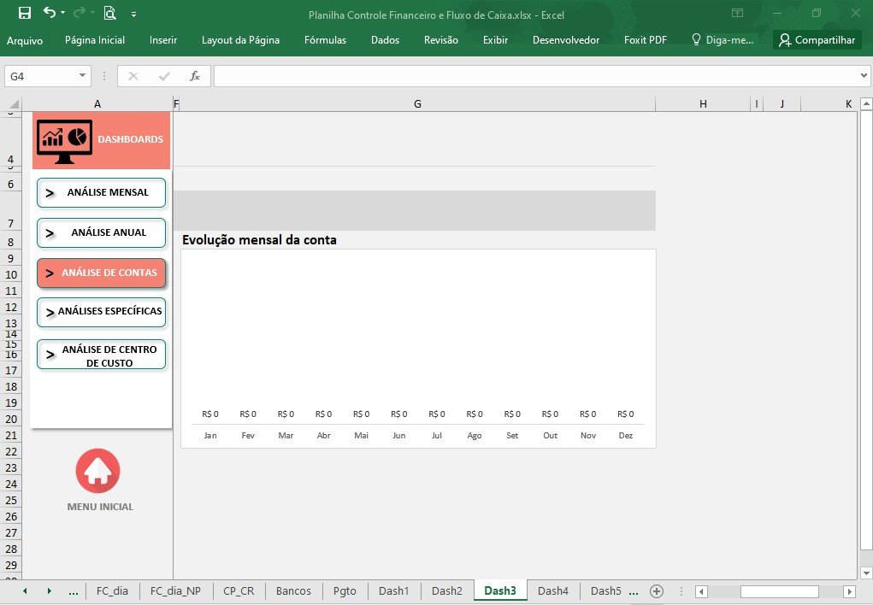Click the Print Preview icon
The height and width of the screenshot is (605, 873).
[x=109, y=13]
